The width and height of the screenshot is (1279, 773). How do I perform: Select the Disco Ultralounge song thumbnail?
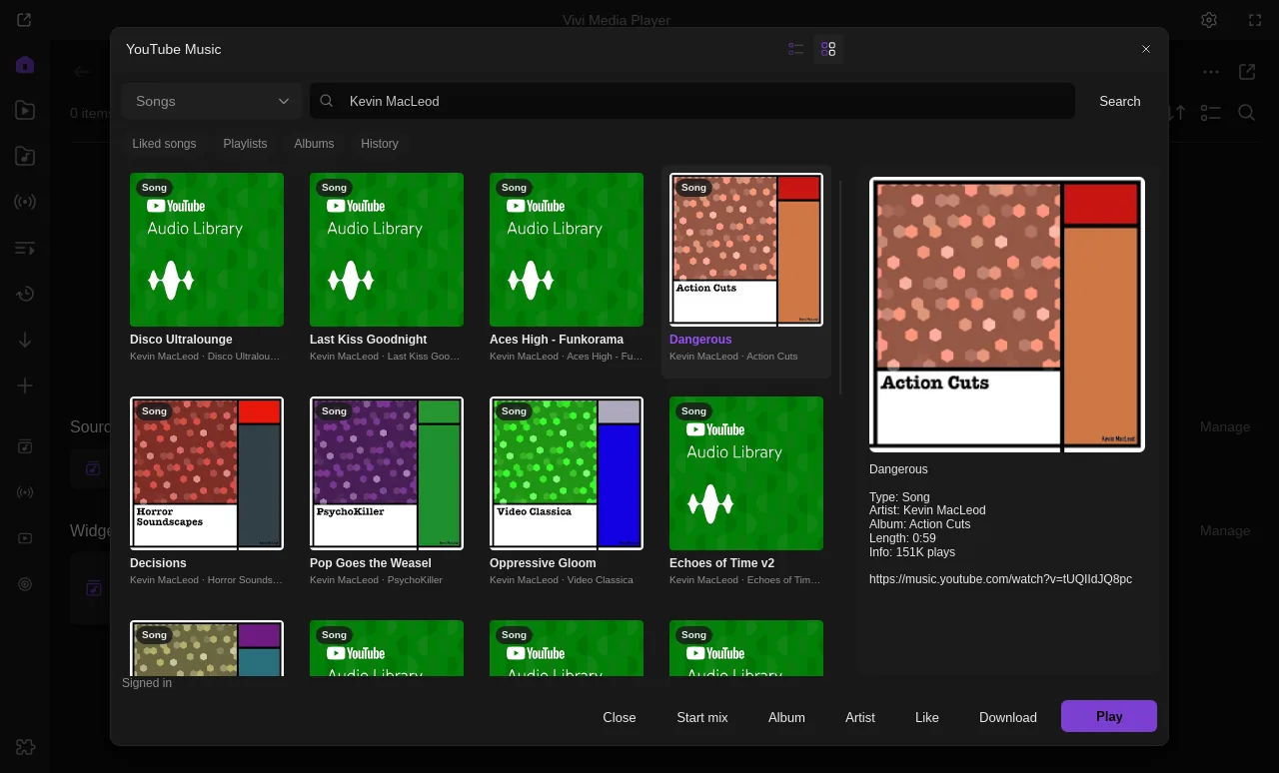207,250
